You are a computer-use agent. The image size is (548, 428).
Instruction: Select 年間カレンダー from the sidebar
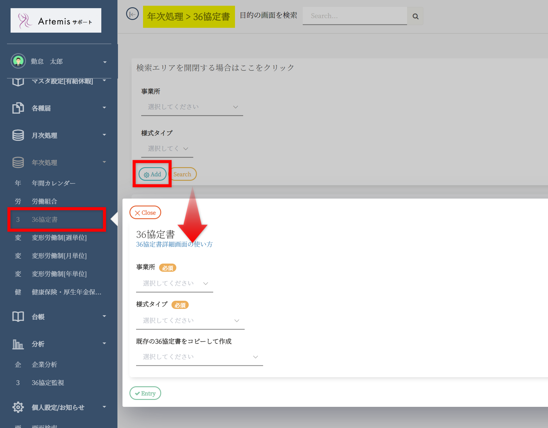54,183
